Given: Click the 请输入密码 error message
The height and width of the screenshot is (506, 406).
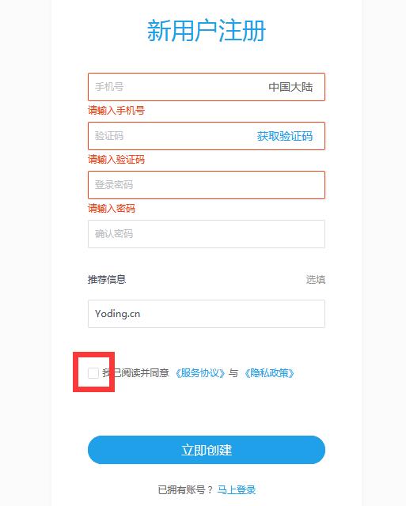Looking at the screenshot, I should click(x=112, y=209).
